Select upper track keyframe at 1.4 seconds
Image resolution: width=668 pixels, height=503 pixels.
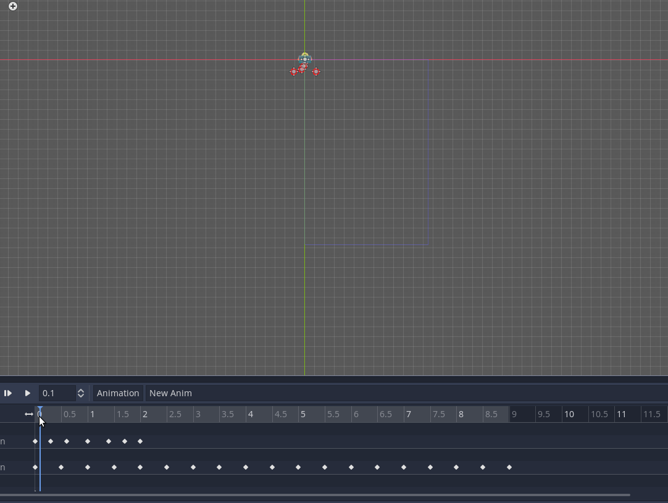click(109, 441)
